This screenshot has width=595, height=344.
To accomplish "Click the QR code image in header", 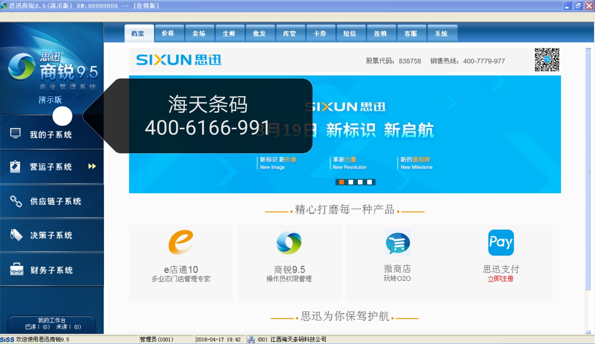I will click(x=547, y=60).
